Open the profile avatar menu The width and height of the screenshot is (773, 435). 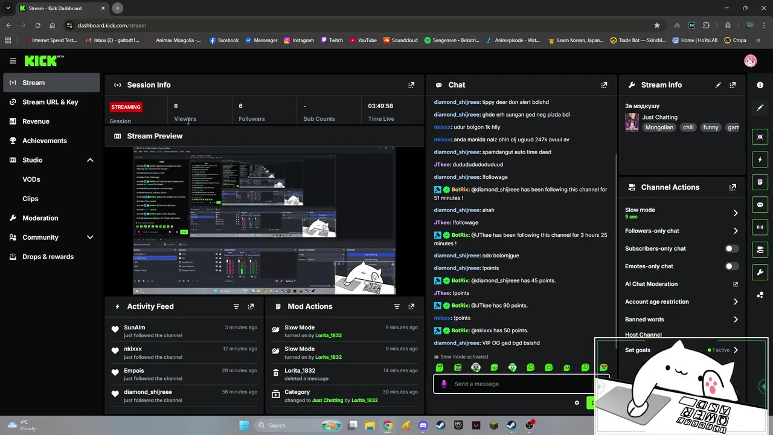750,61
